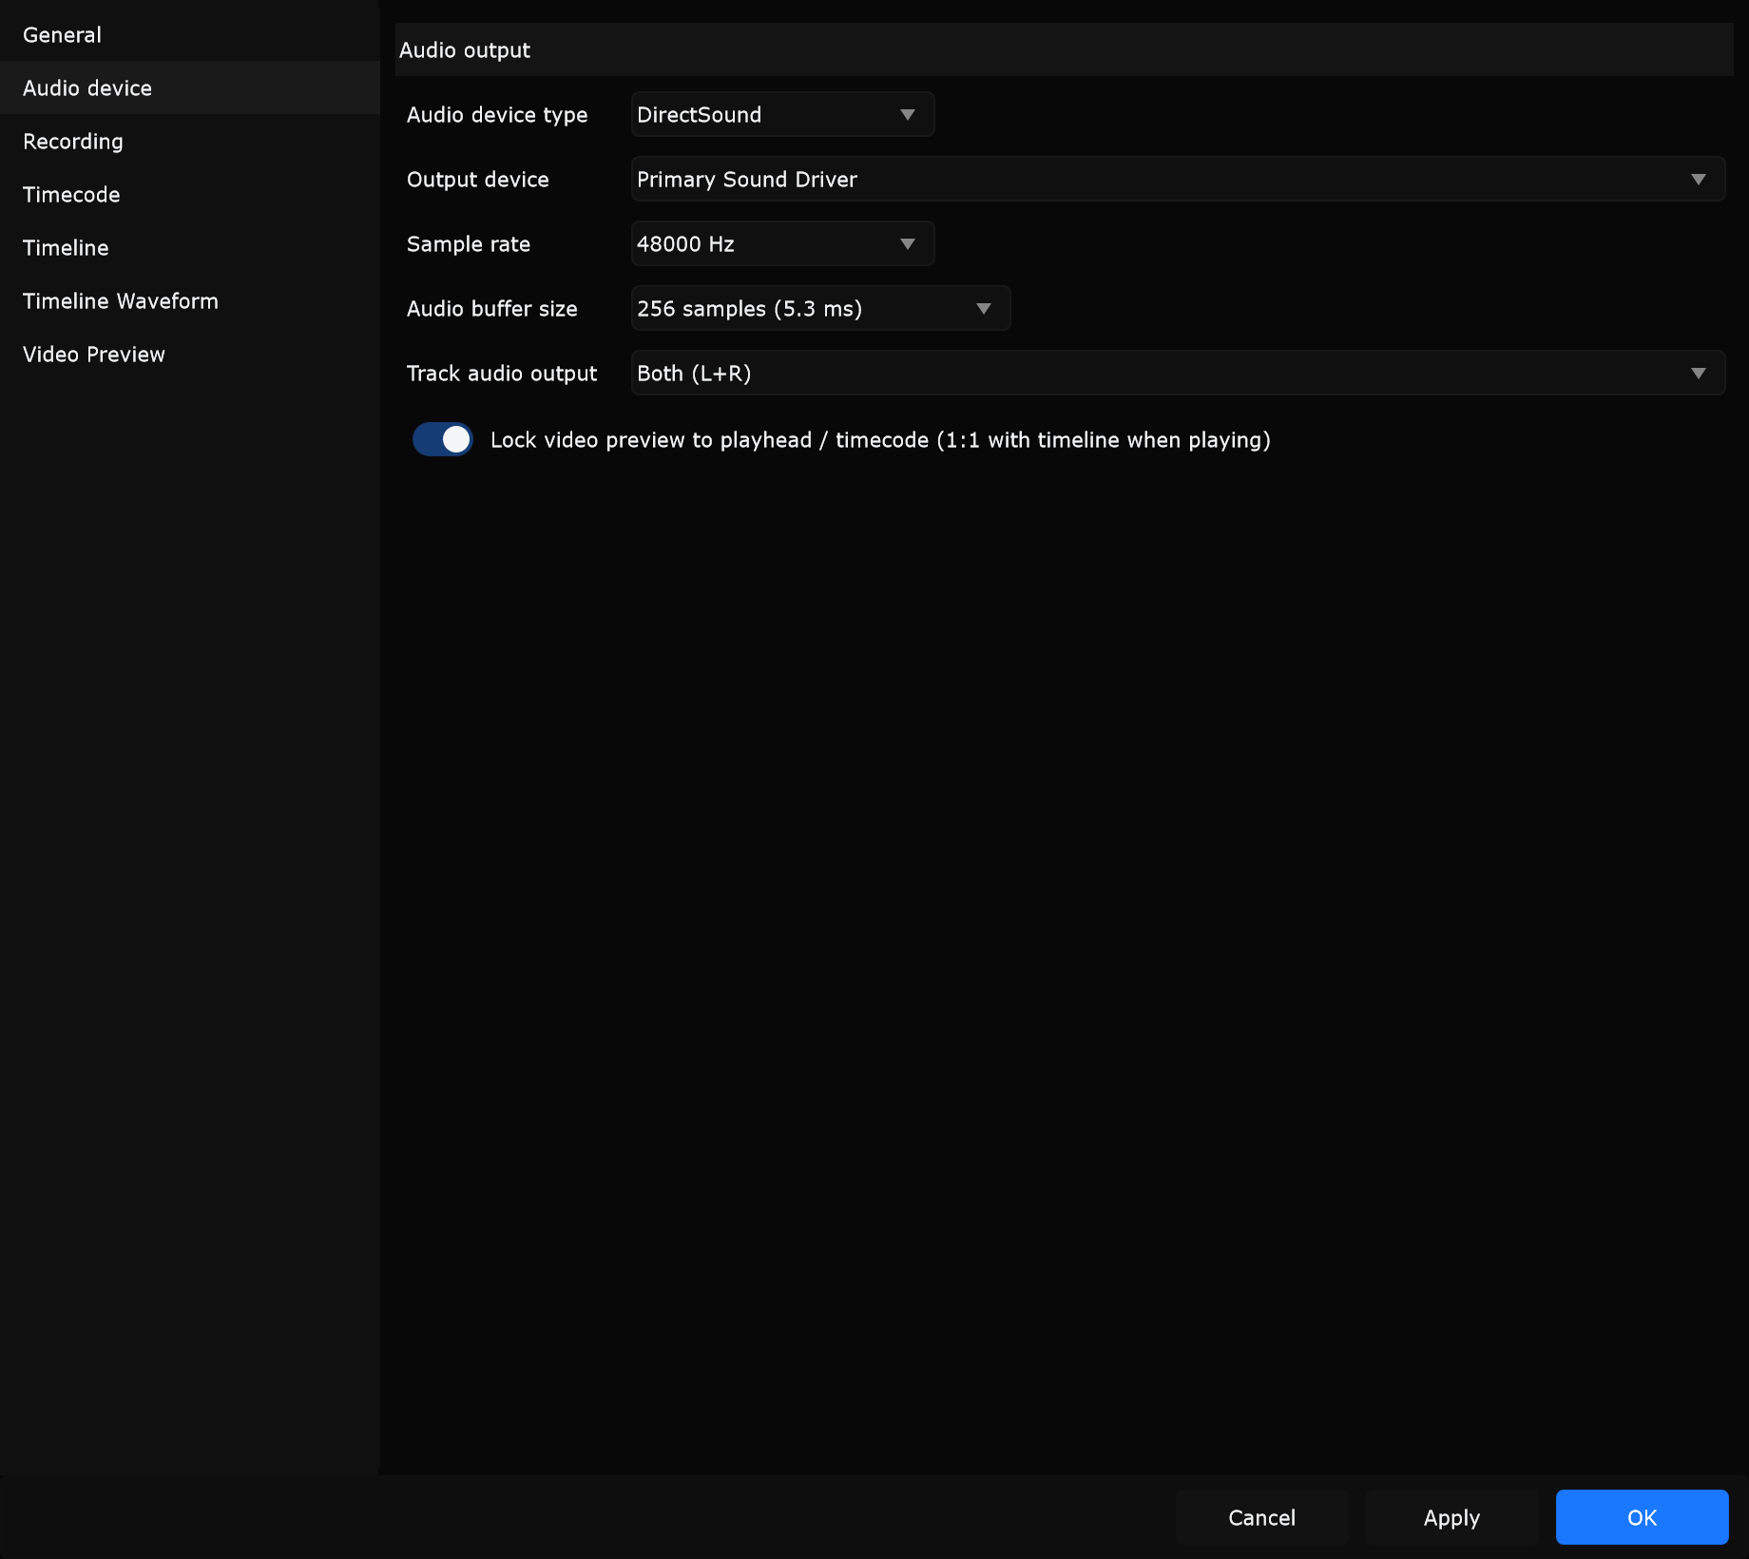The image size is (1749, 1559).
Task: Click the Audio device type label
Action: pyautogui.click(x=497, y=115)
